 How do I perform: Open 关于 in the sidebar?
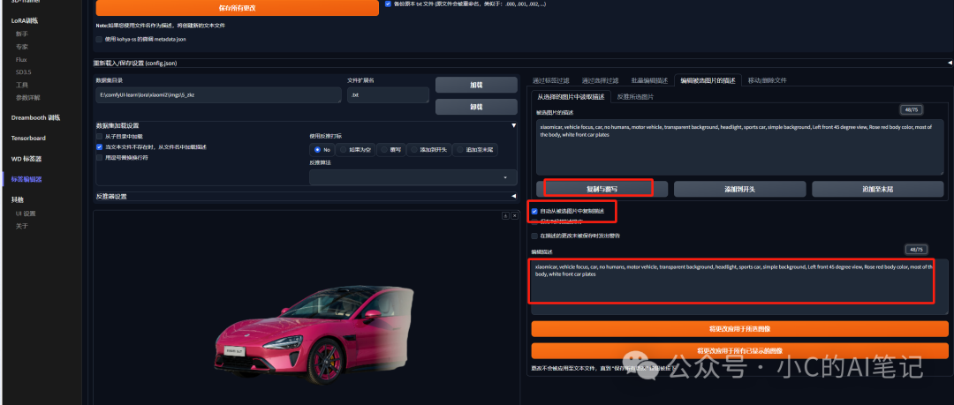pyautogui.click(x=22, y=226)
